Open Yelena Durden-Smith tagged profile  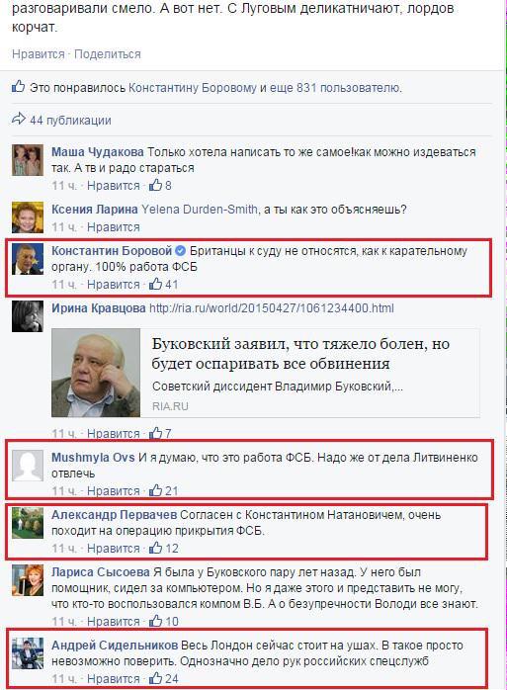tap(200, 209)
